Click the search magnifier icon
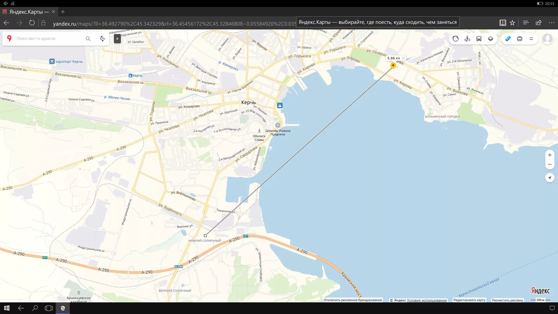Screen dimensions: 558x314 tap(88, 38)
